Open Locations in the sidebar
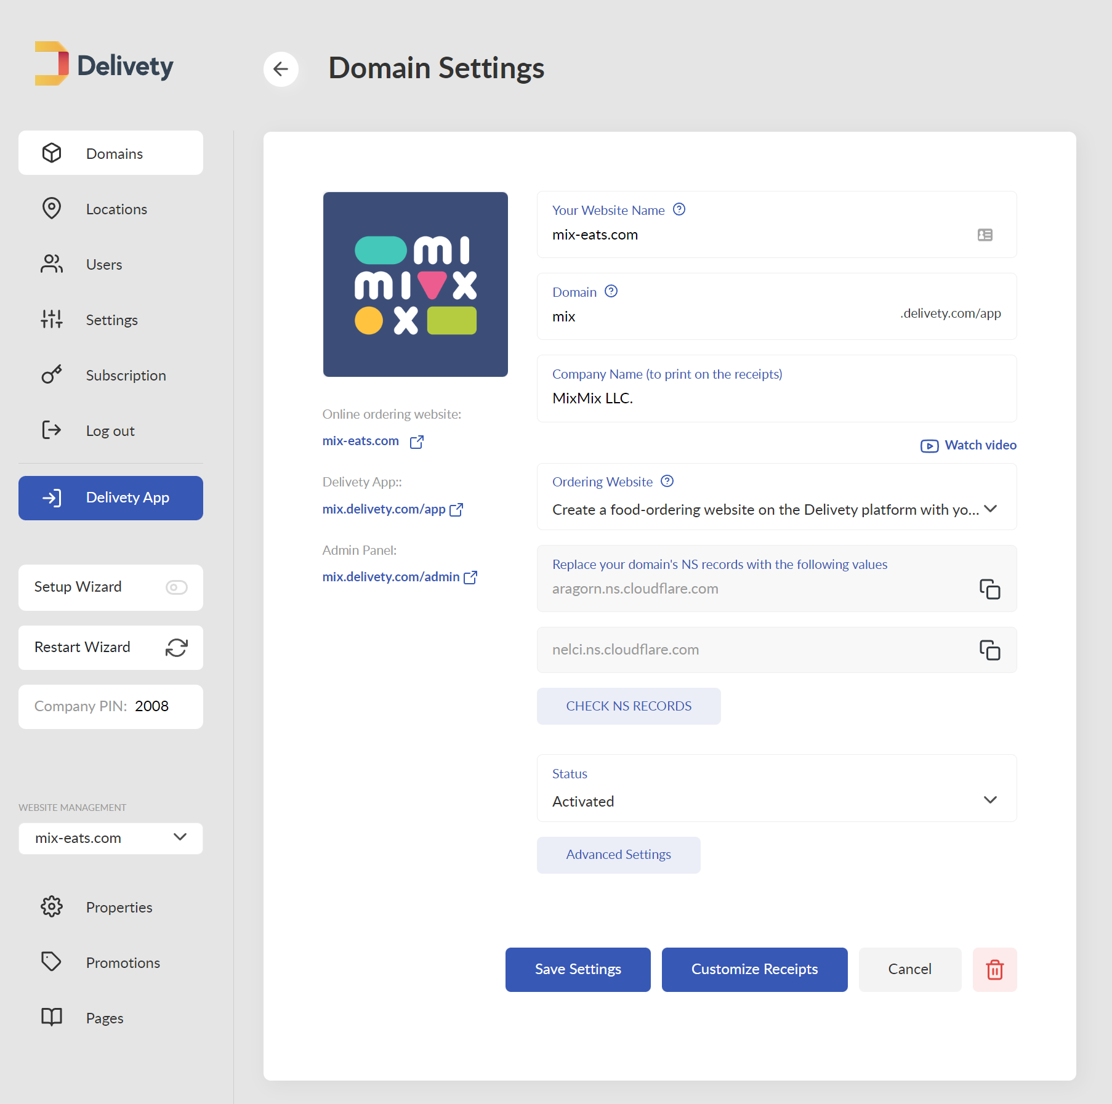The image size is (1112, 1104). (111, 209)
